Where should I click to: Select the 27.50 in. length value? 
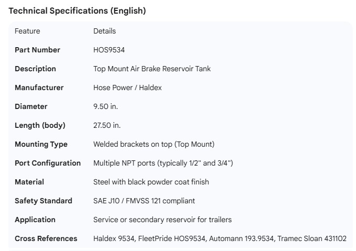107,125
